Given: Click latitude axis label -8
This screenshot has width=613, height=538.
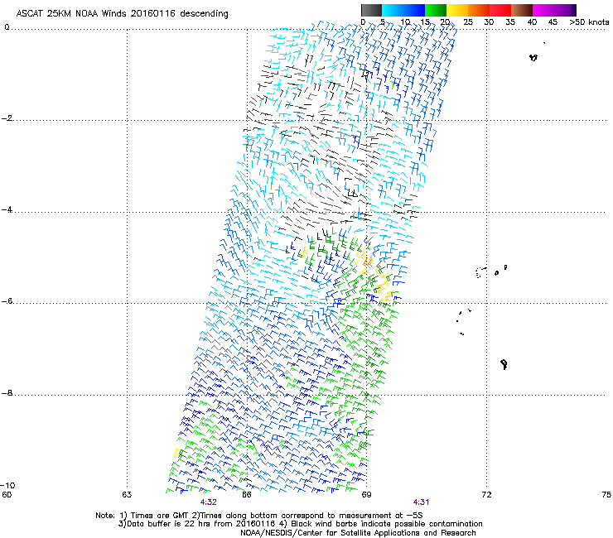Looking at the screenshot, I should 7,393.
